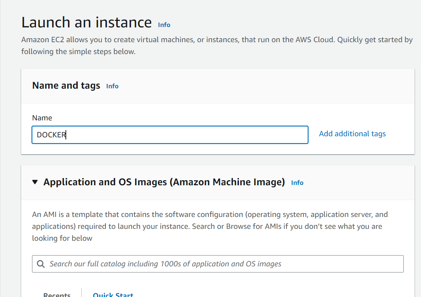
Task: Switch to the Quick Start tab
Action: pyautogui.click(x=113, y=294)
